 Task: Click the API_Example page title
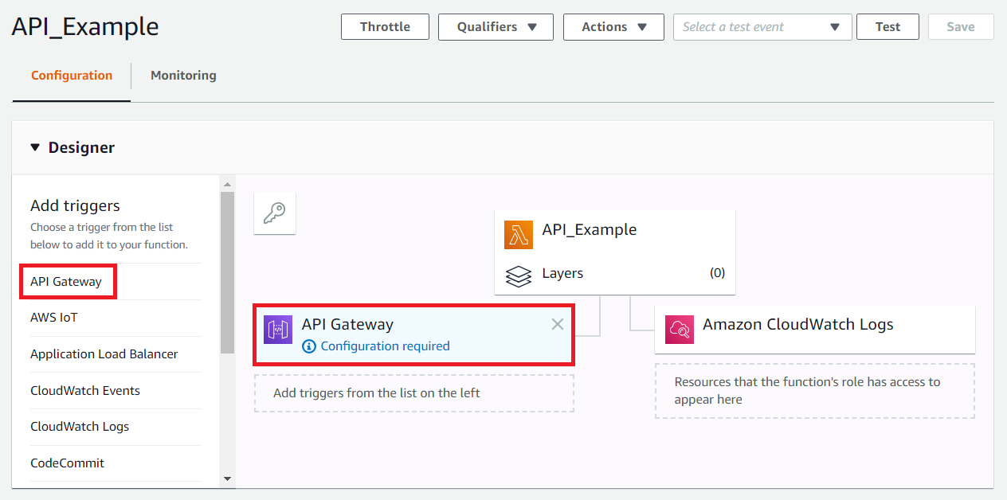click(x=85, y=27)
